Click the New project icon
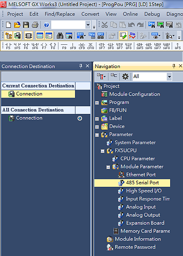Image resolution: width=183 pixels, height=256 pixels. point(9,25)
